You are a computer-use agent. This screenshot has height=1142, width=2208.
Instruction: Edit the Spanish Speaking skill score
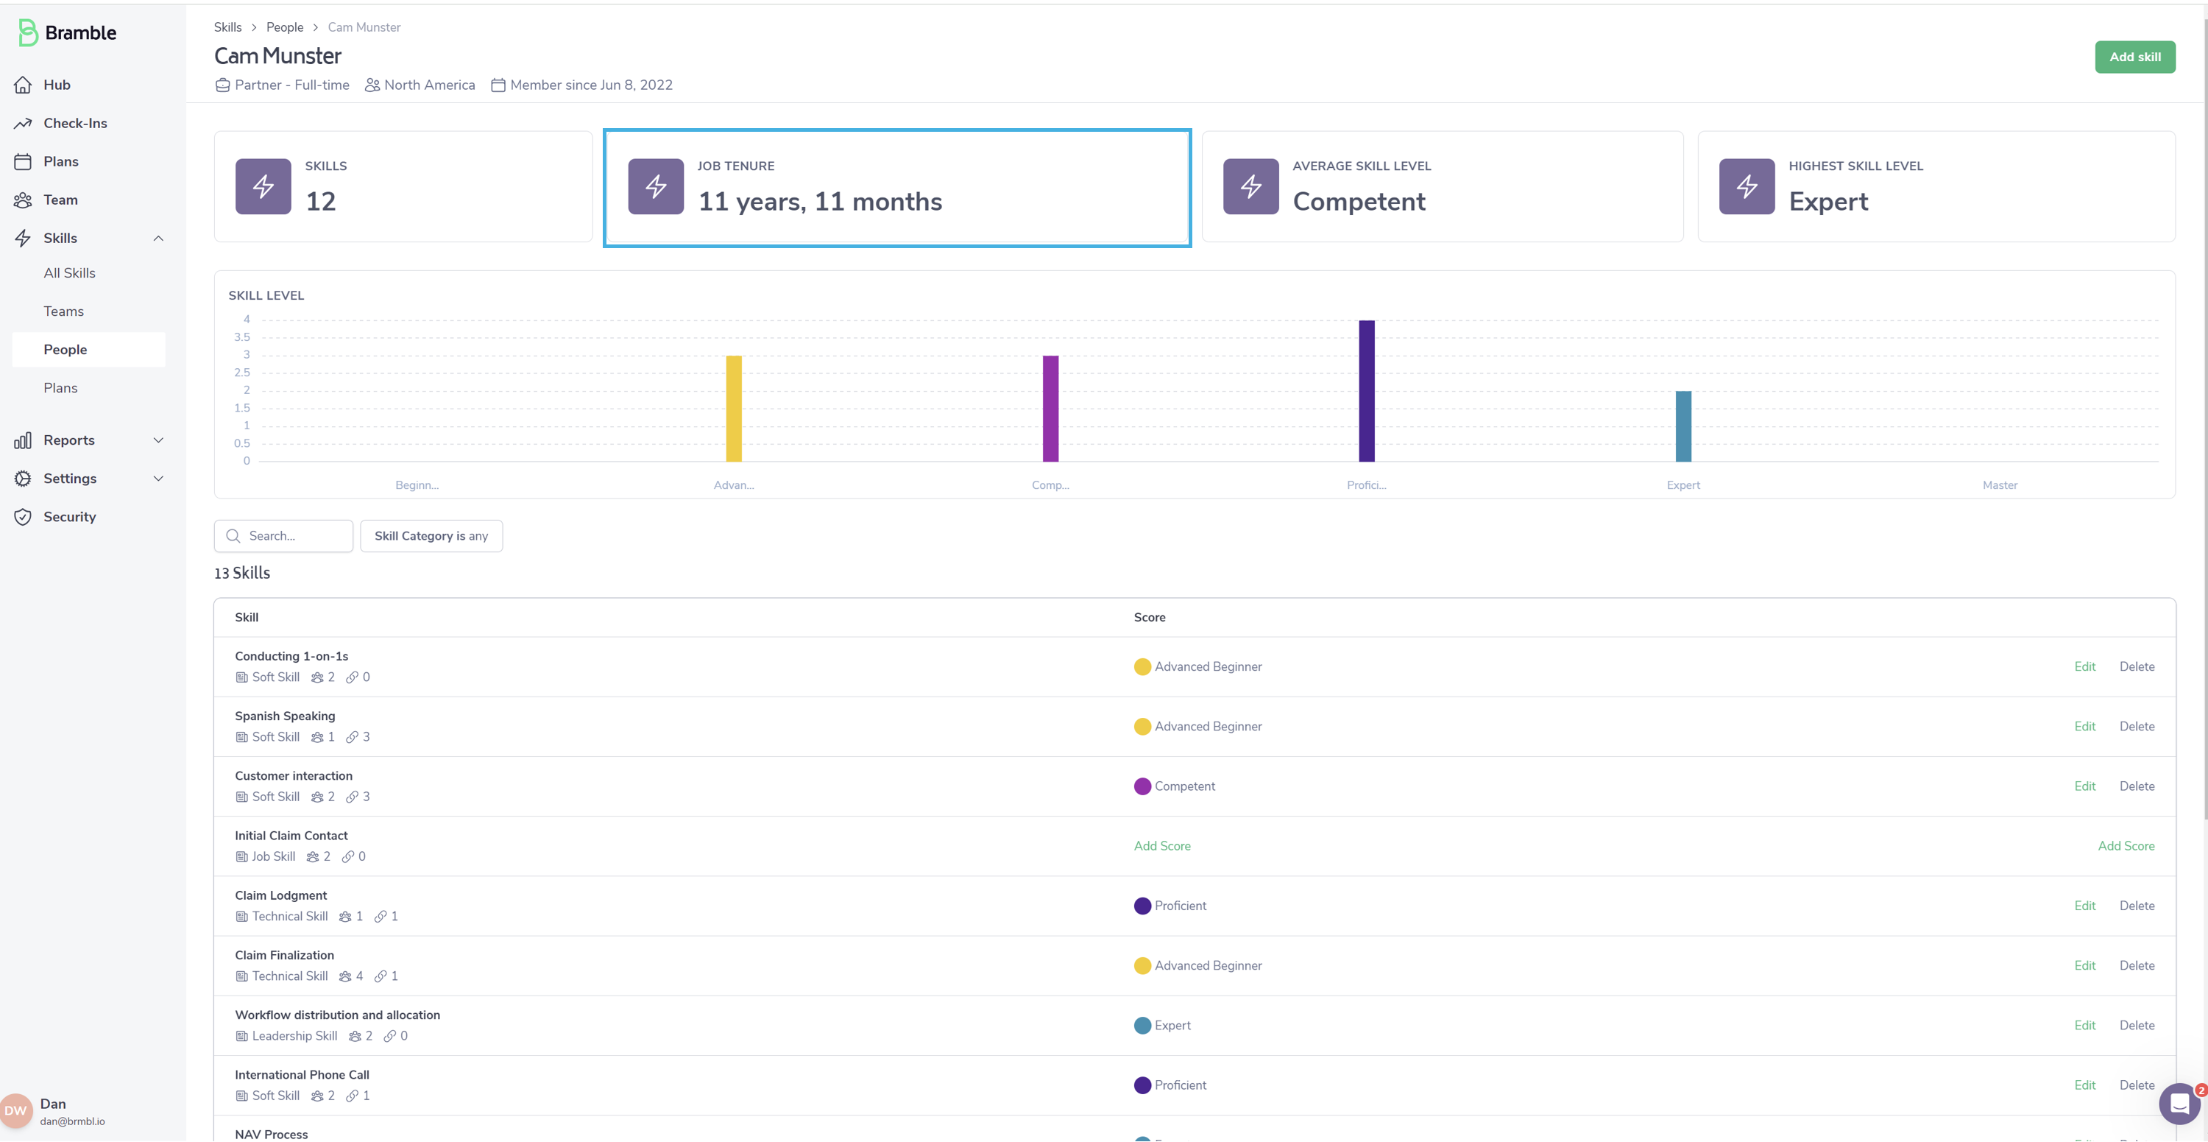[2084, 726]
